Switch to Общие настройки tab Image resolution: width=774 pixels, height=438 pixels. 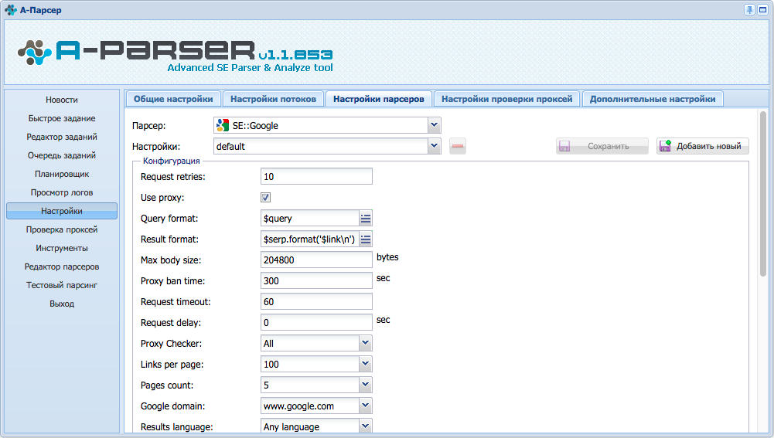point(173,99)
